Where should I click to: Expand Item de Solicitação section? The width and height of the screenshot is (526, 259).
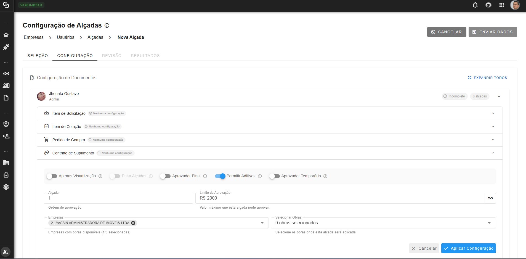point(493,113)
